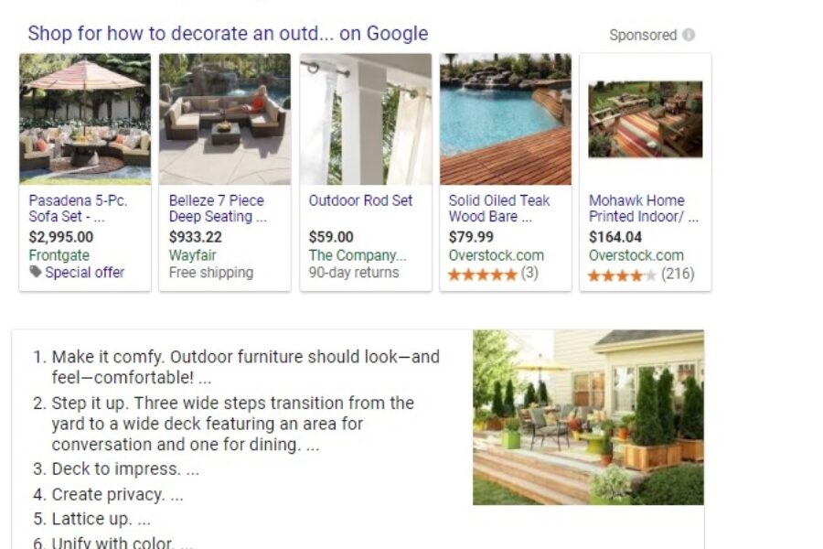
Task: Open the Outdoor Rod Set product link
Action: click(x=360, y=200)
